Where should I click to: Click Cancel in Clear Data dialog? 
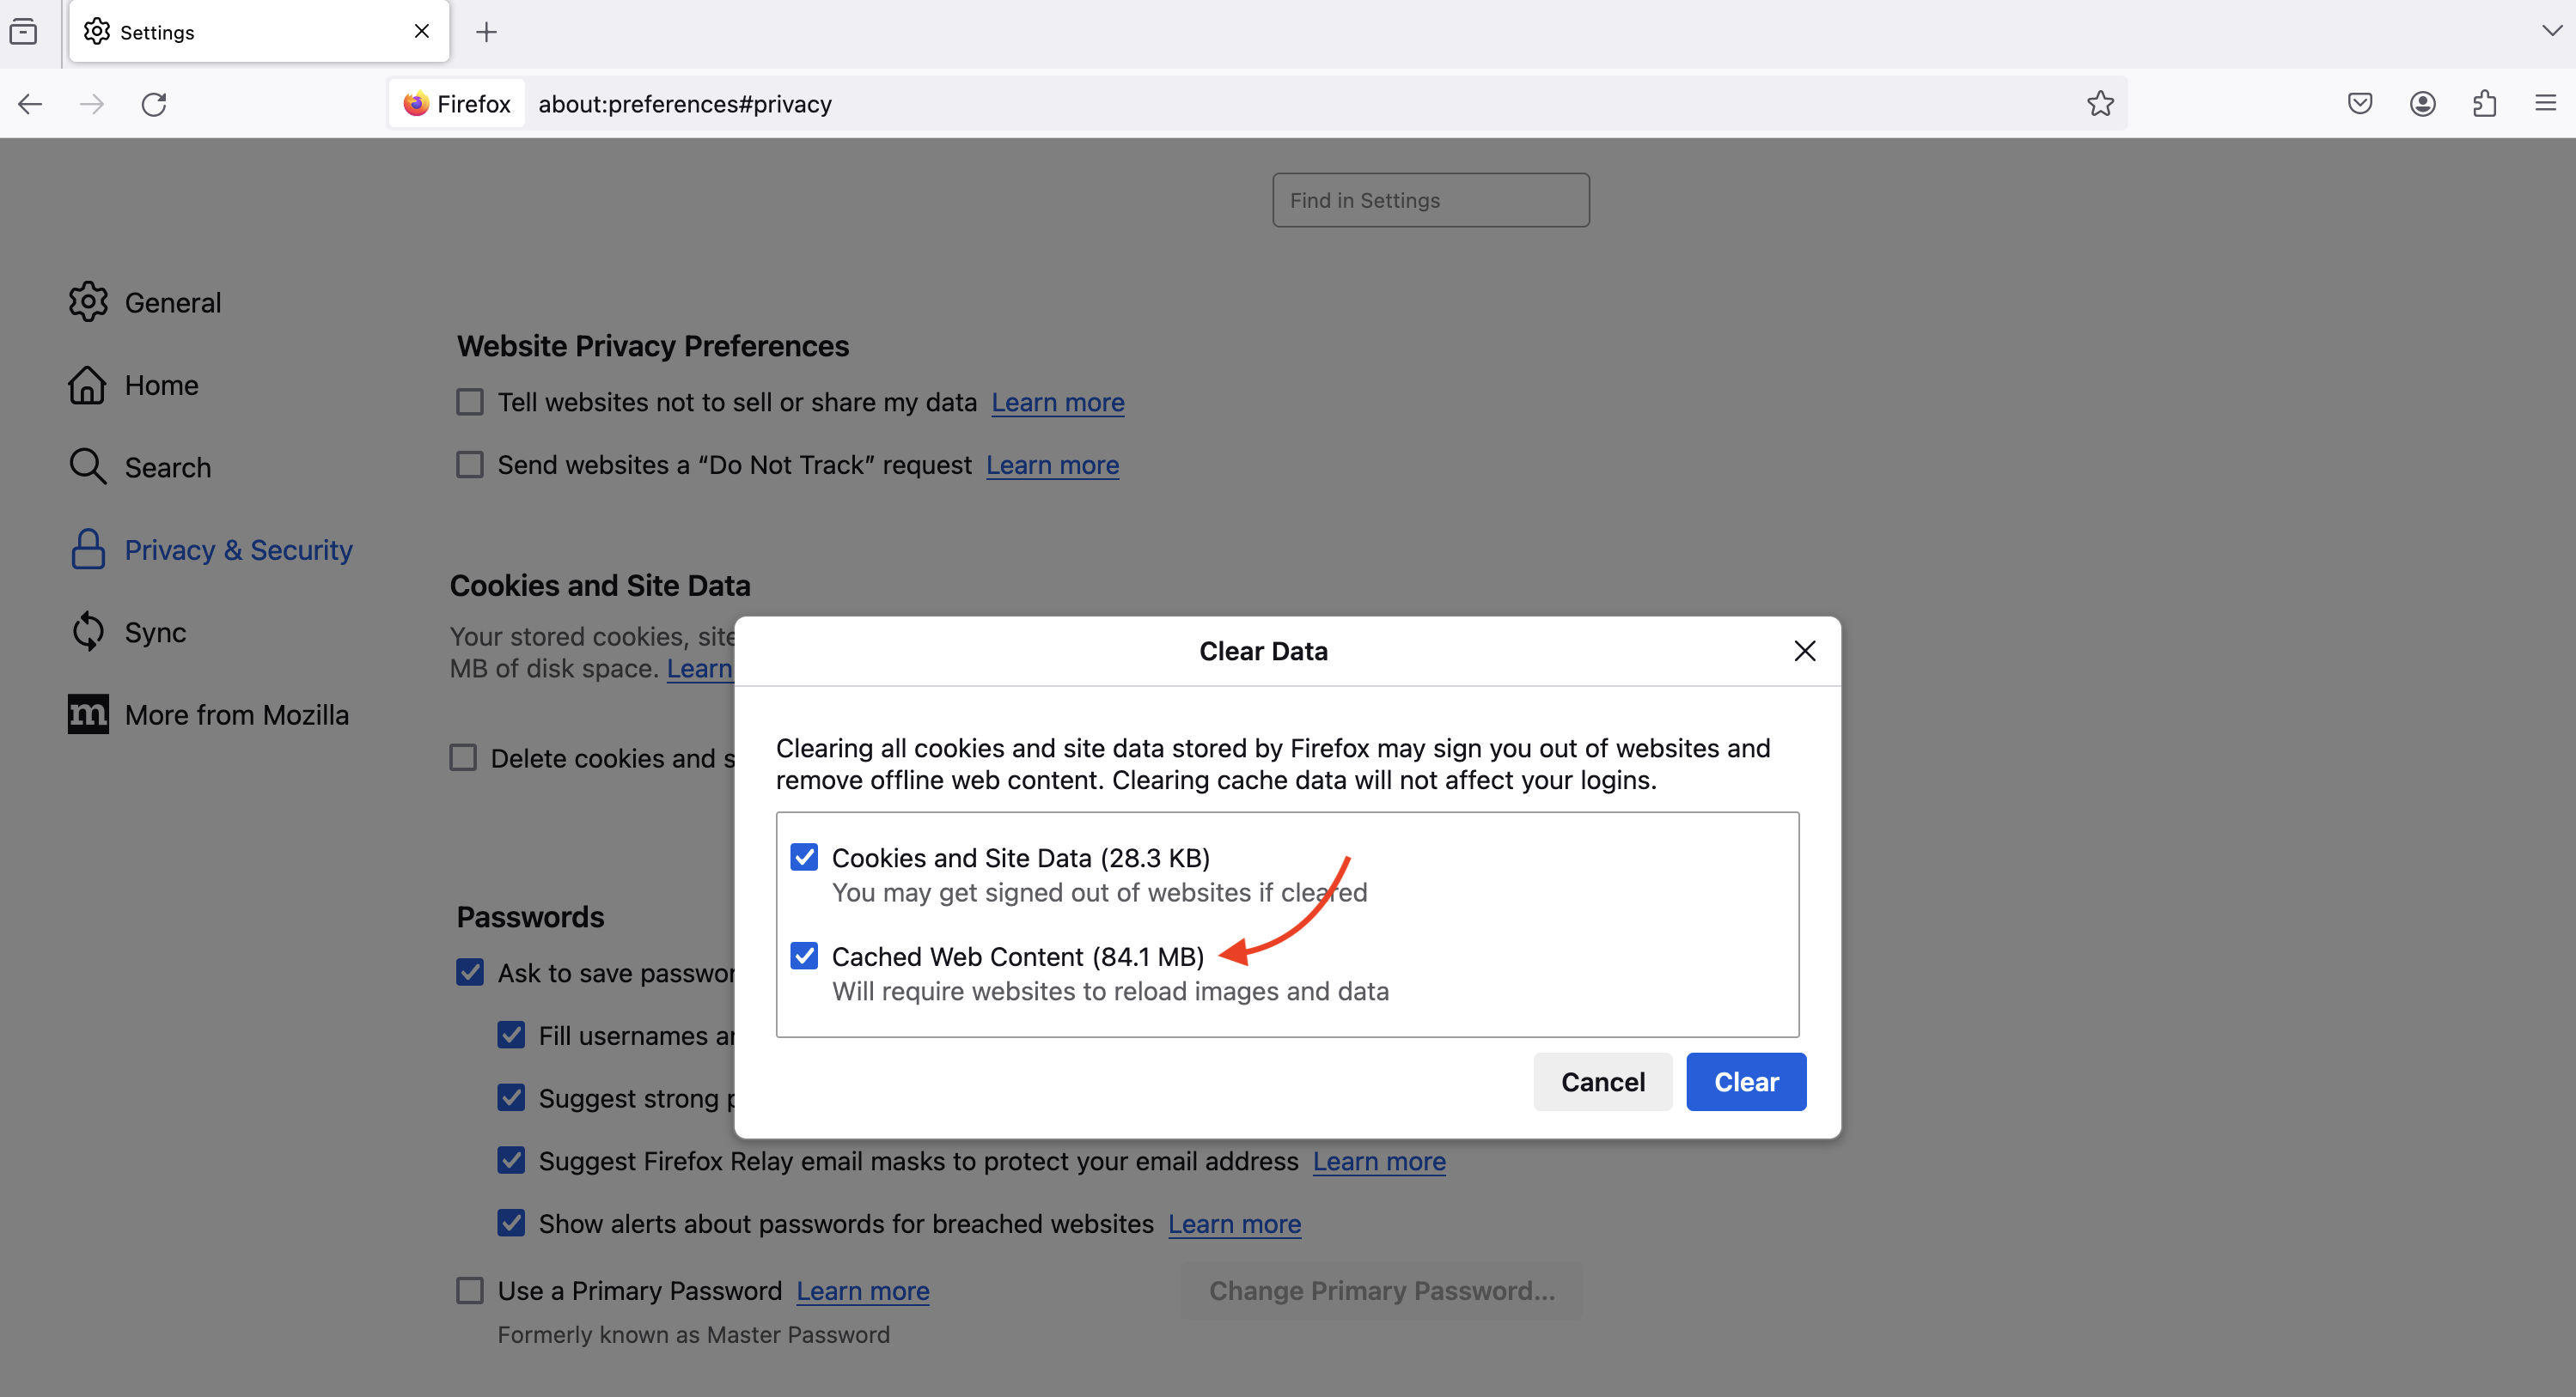click(1603, 1082)
